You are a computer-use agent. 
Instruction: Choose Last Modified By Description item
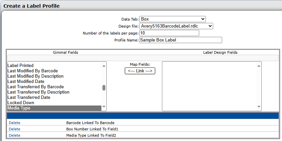35,76
